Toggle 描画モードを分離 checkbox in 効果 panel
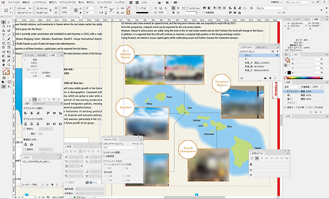This screenshot has width=329, height=199. tap(285, 107)
